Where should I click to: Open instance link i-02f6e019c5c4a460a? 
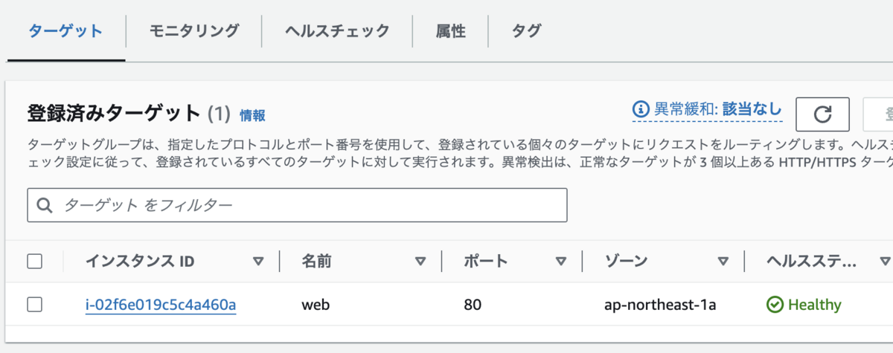coord(161,305)
